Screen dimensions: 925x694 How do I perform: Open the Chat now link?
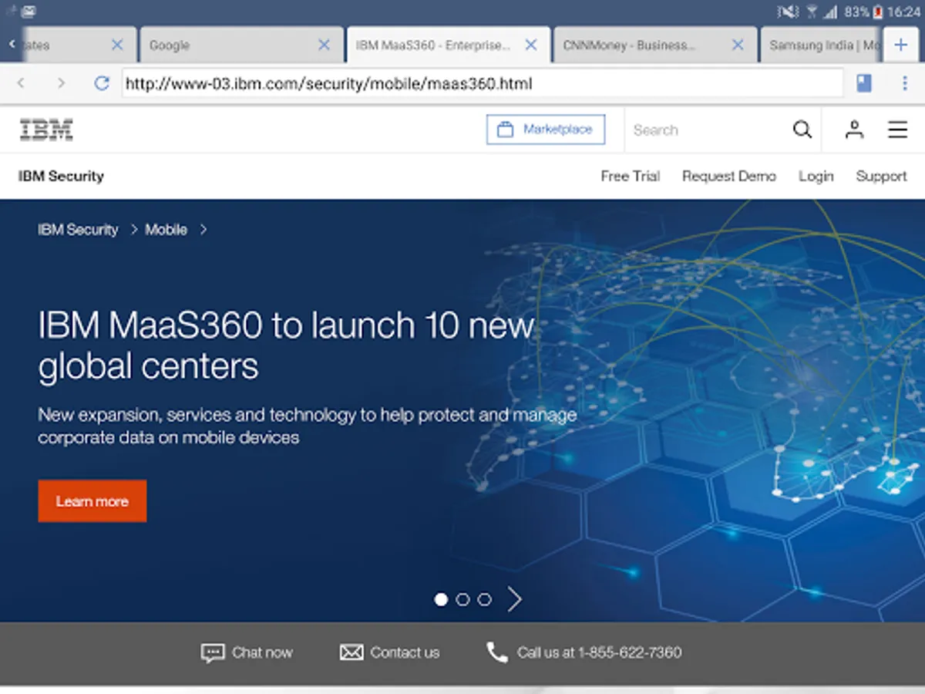pos(262,652)
